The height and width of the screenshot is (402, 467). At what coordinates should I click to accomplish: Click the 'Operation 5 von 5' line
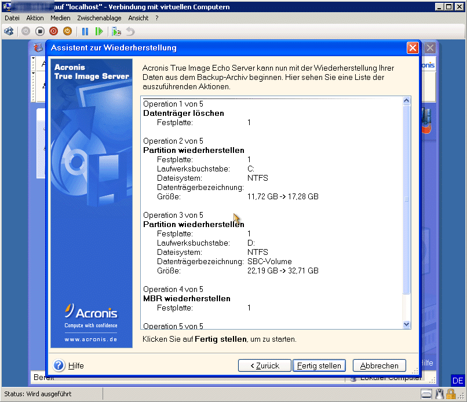173,326
